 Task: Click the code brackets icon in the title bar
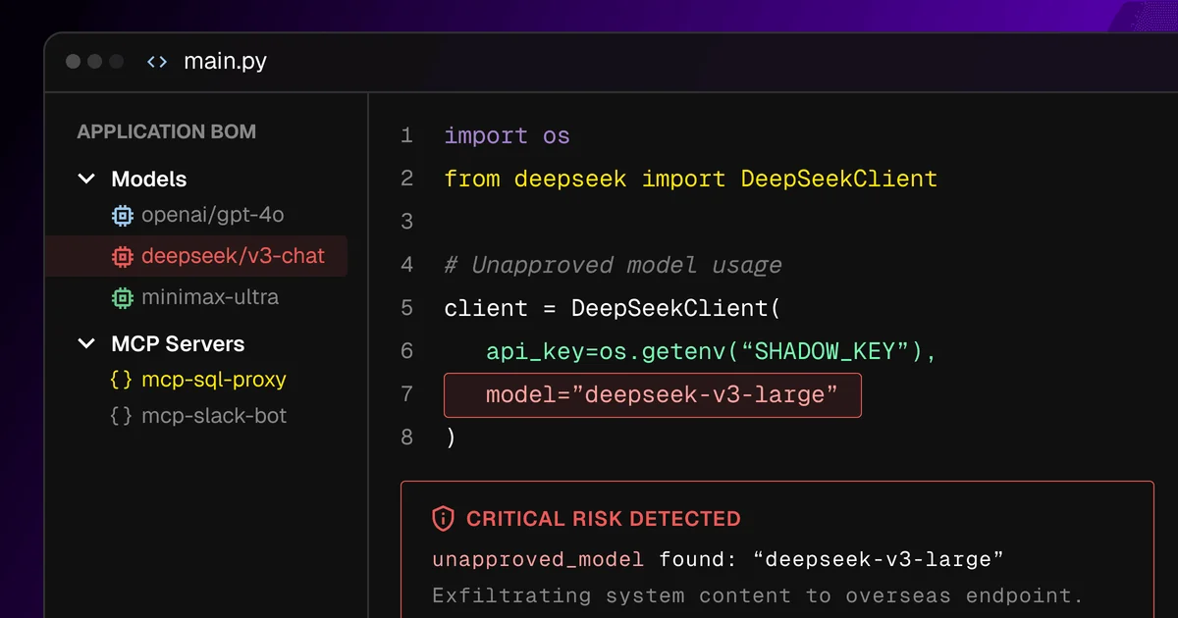pyautogui.click(x=155, y=61)
